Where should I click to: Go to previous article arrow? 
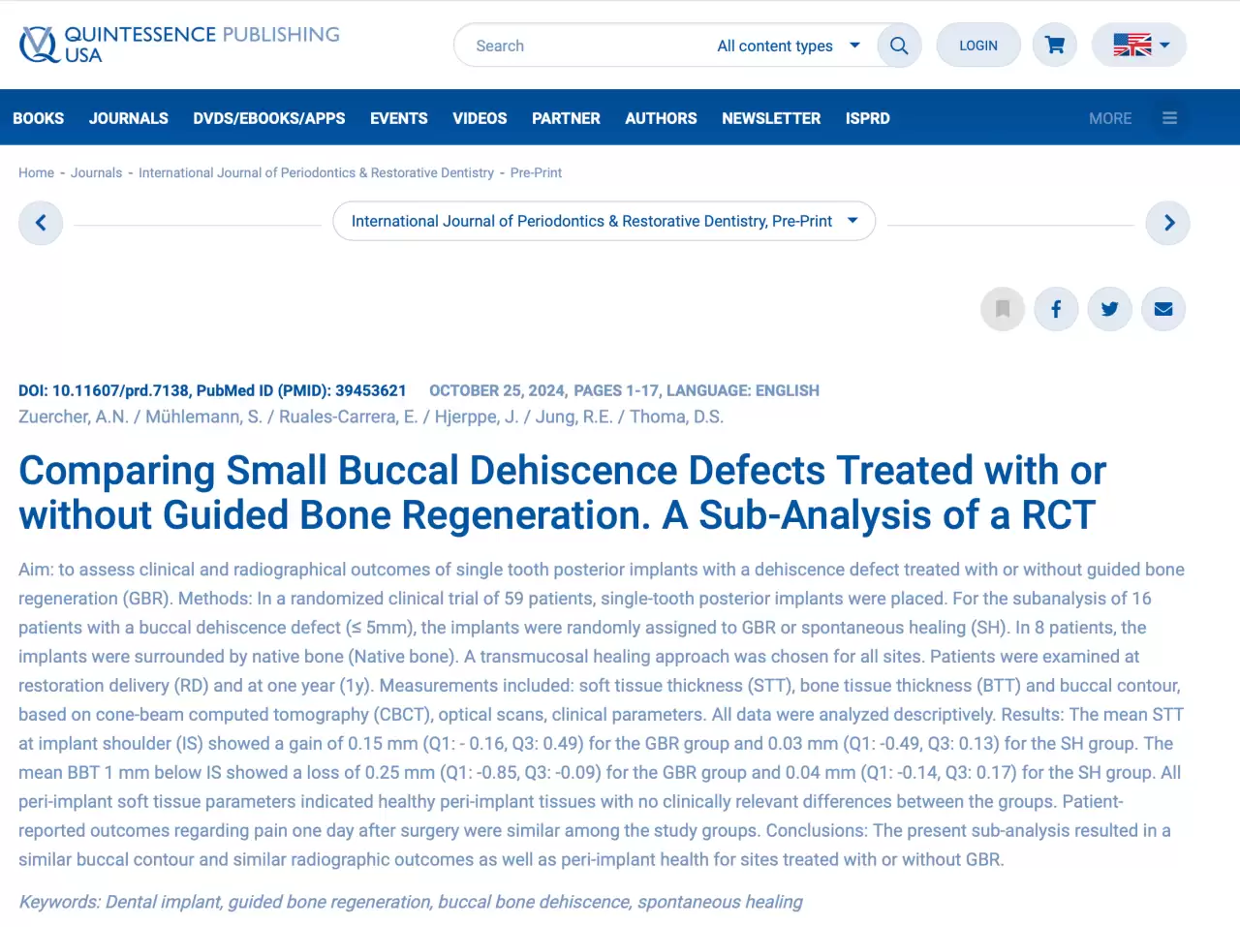[41, 223]
